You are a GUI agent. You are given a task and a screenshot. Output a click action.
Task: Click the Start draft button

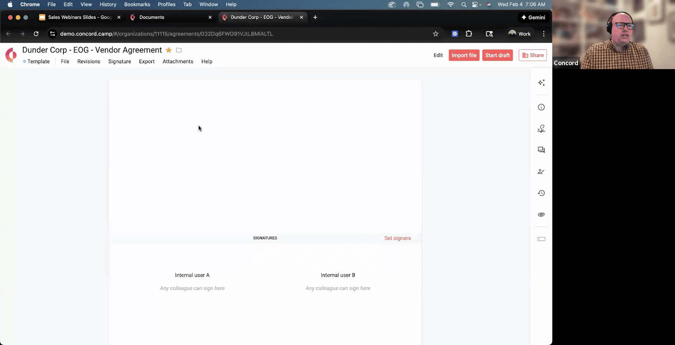coord(497,55)
